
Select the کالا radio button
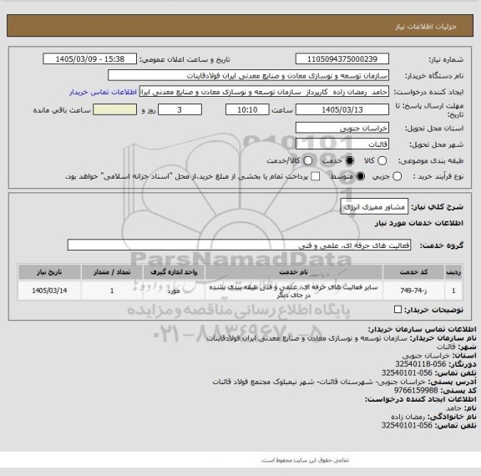pyautogui.click(x=382, y=160)
